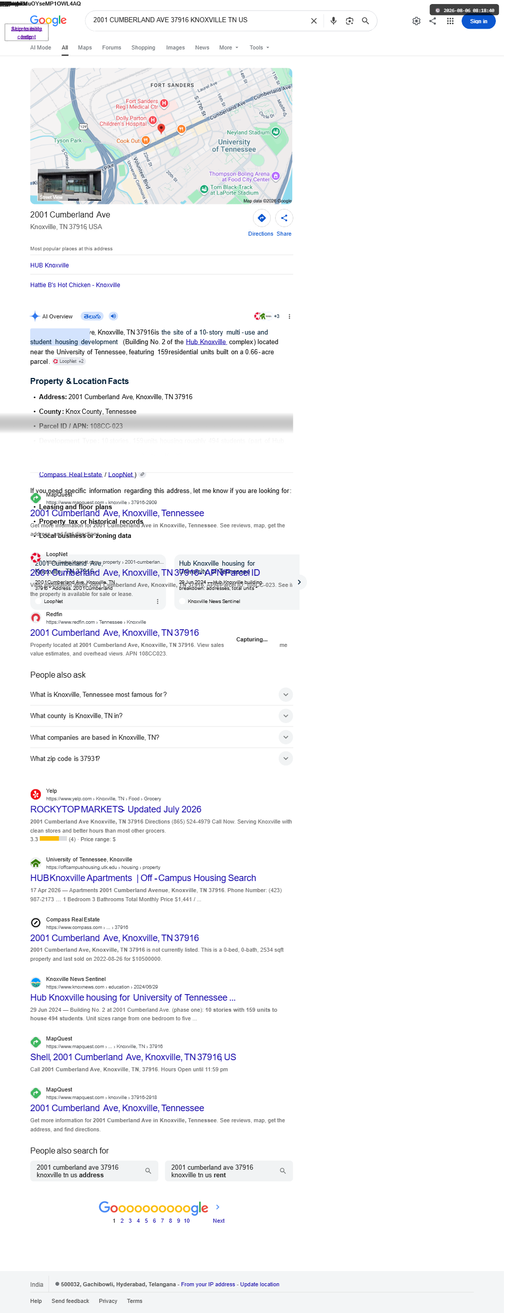Screen dimensions: 510x1313
Task: Switch to Maps tab
Action: (86, 48)
